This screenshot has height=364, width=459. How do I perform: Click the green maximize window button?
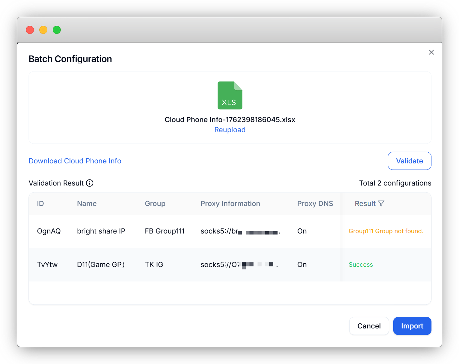pos(57,30)
